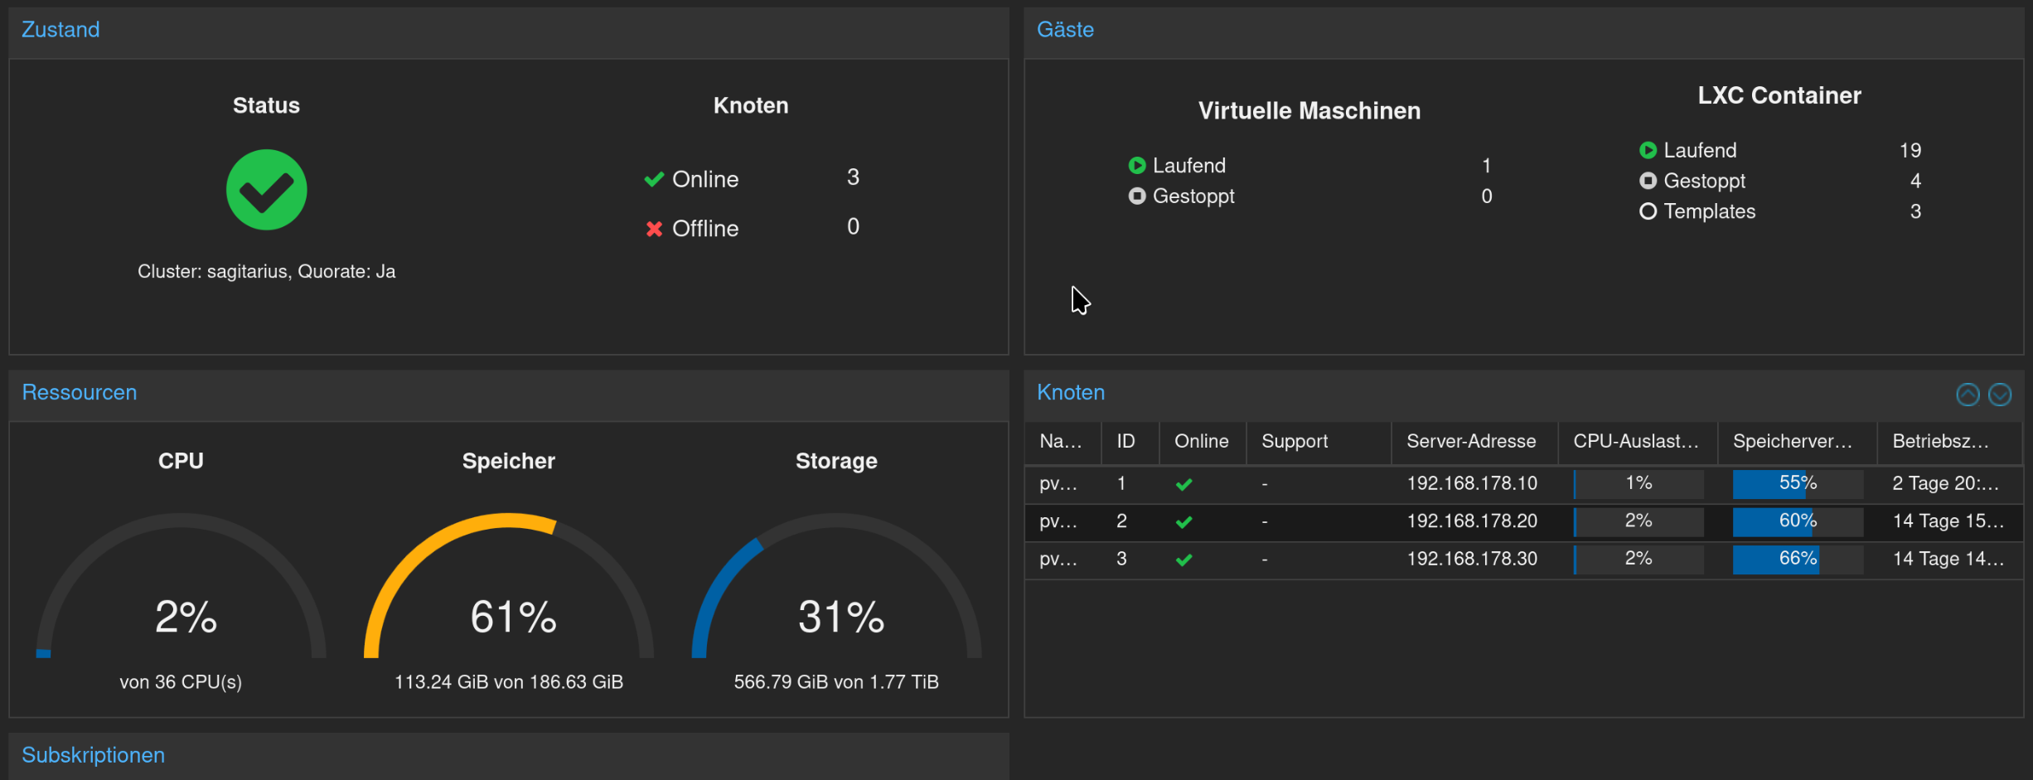
Task: Click online checkmark for node ID 3
Action: 1183,560
